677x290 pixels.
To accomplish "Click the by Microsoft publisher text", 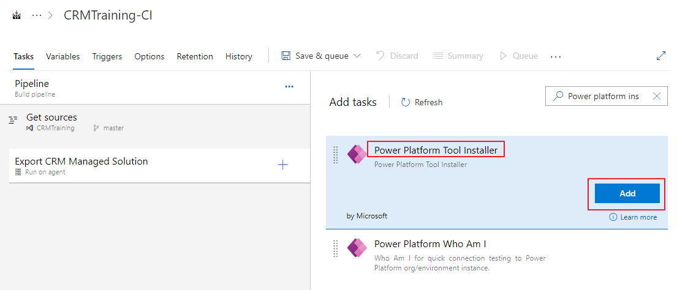I will (366, 216).
